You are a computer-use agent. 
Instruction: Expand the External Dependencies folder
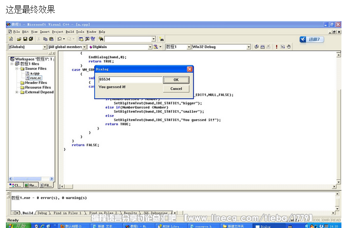[x=16, y=92]
